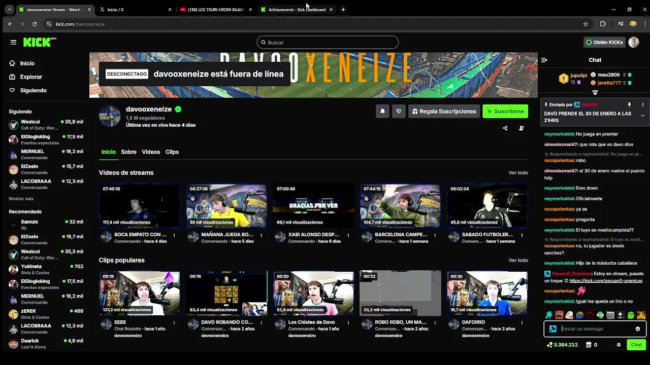Collapse the chat panel with arrow icon
Screen dimensions: 650x365
(x=544, y=60)
